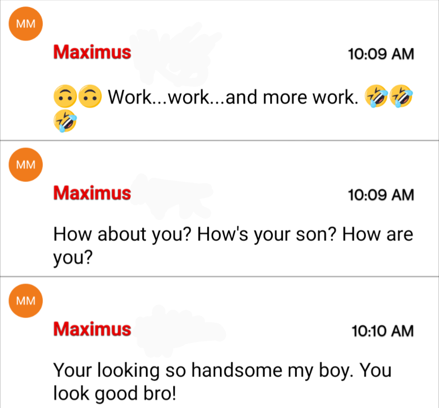
Task: Select the "How about you? How's your son?" message
Action: click(233, 245)
